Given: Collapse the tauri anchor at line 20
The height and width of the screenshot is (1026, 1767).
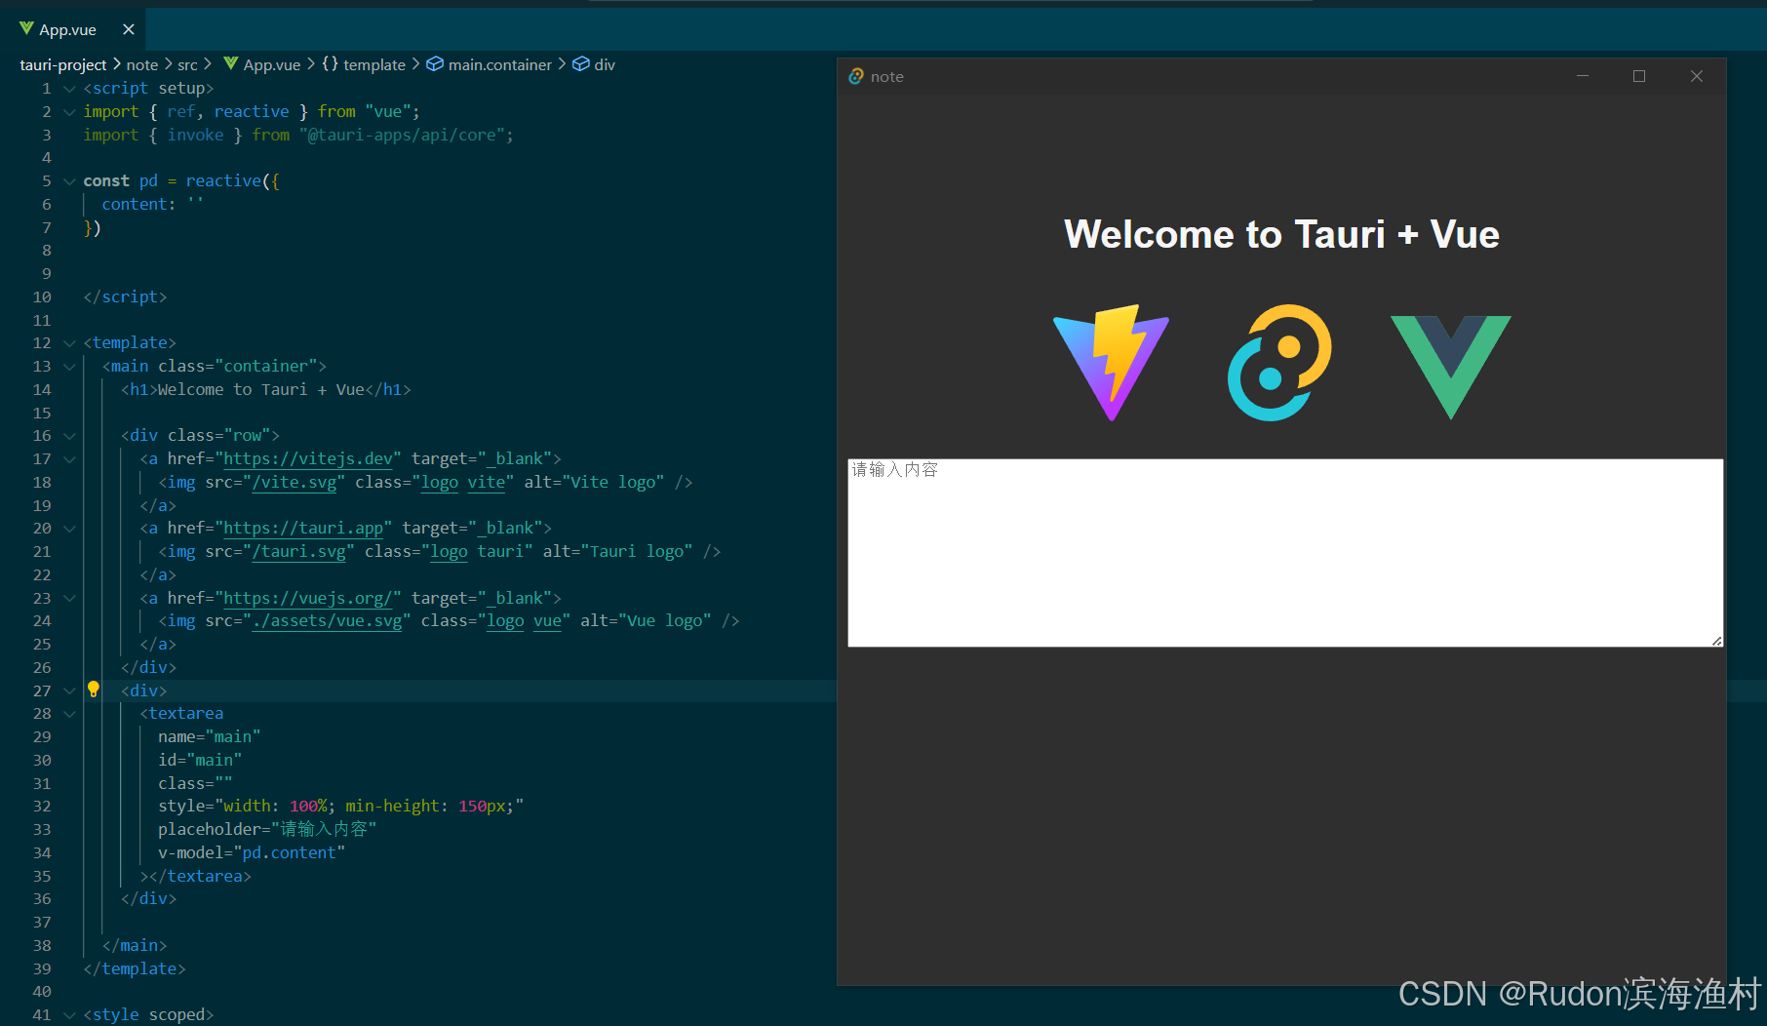Looking at the screenshot, I should (x=69, y=528).
